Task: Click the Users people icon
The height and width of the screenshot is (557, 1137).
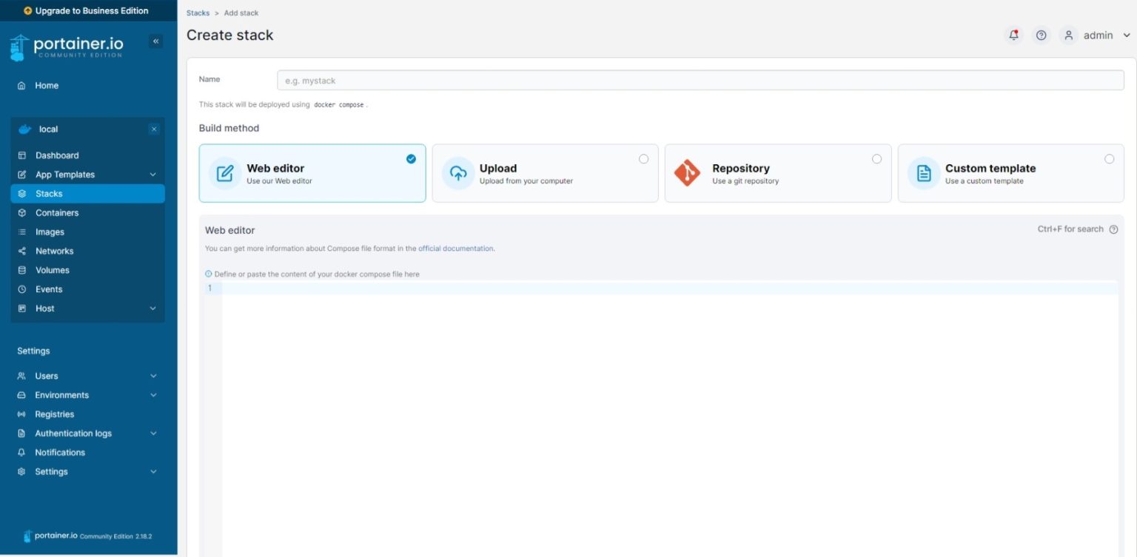Action: (x=21, y=376)
